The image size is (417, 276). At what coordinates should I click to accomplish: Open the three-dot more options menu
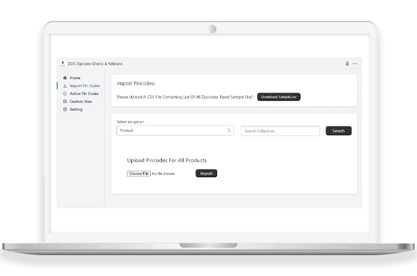[x=354, y=63]
